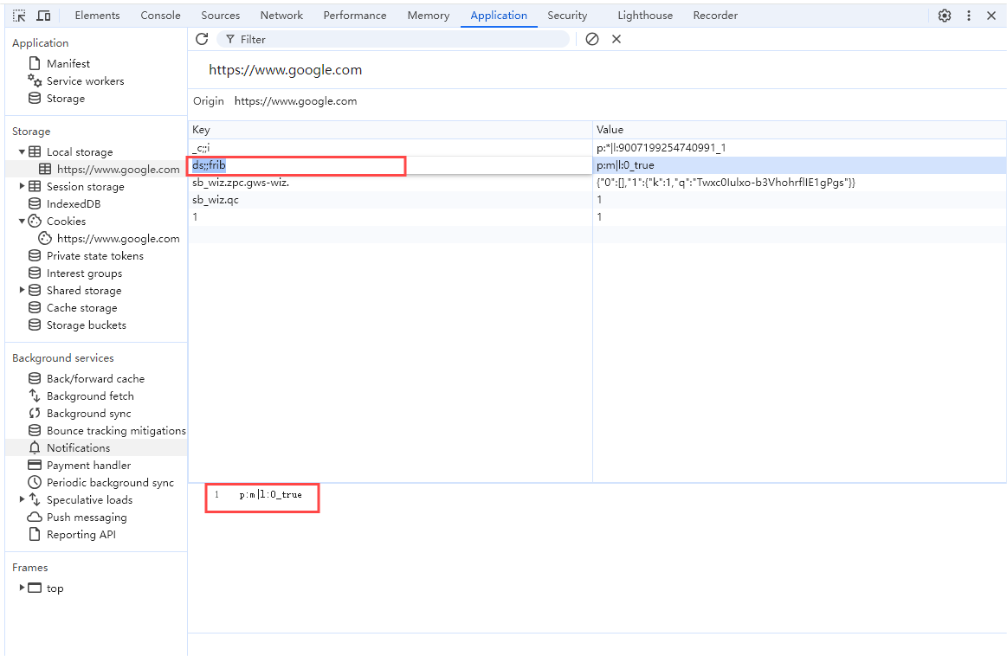This screenshot has width=1007, height=656.
Task: Open Periodic background sync
Action: point(110,483)
